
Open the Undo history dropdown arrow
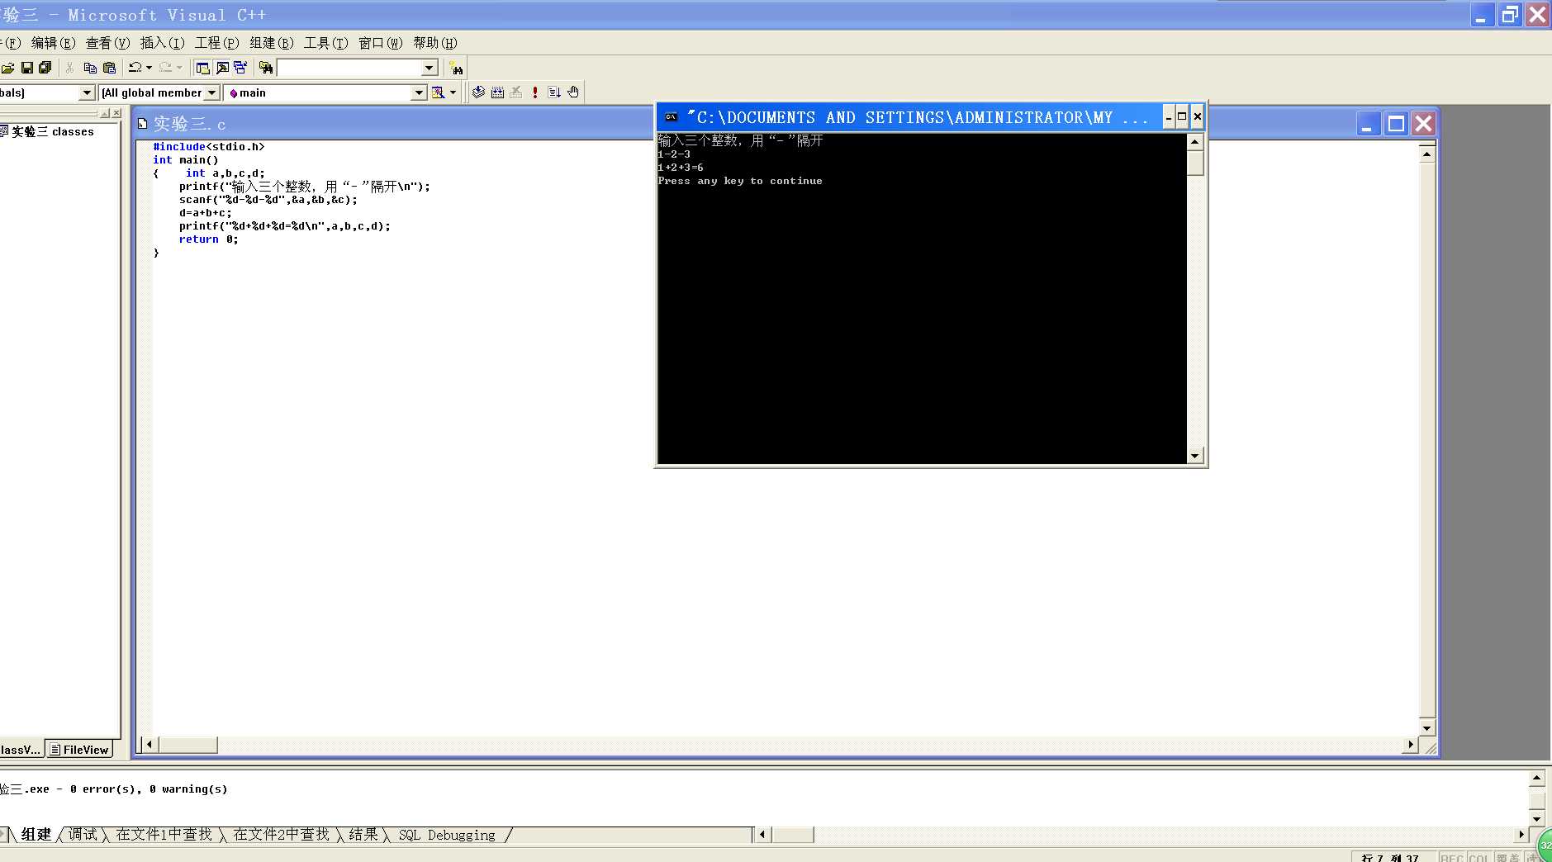[149, 68]
